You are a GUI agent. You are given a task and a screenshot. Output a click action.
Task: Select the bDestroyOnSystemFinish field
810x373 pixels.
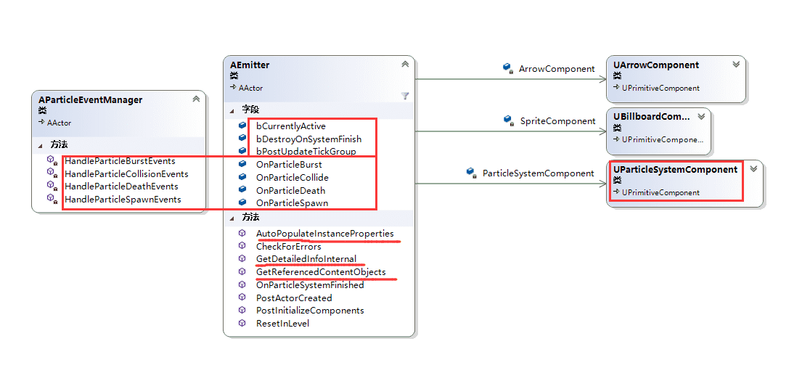pos(308,139)
